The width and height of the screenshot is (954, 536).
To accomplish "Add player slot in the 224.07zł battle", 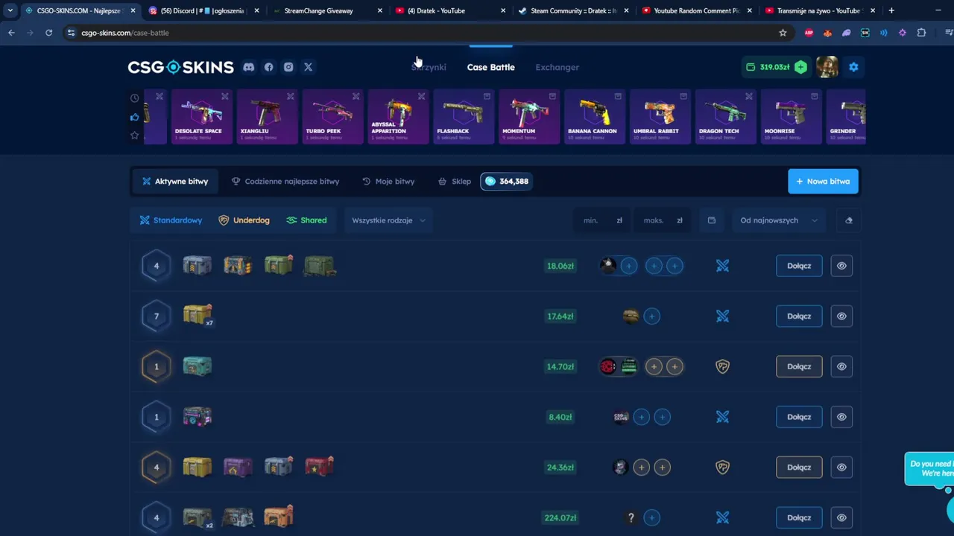I will point(651,517).
